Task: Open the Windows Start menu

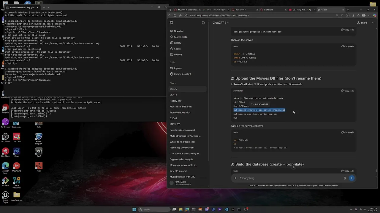Action: click(x=134, y=209)
